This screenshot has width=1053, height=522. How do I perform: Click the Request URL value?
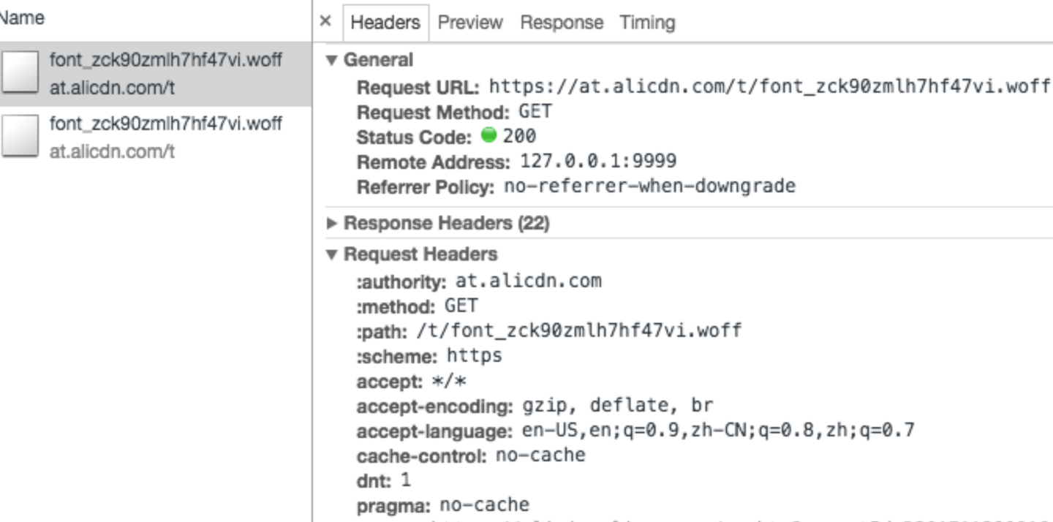769,86
